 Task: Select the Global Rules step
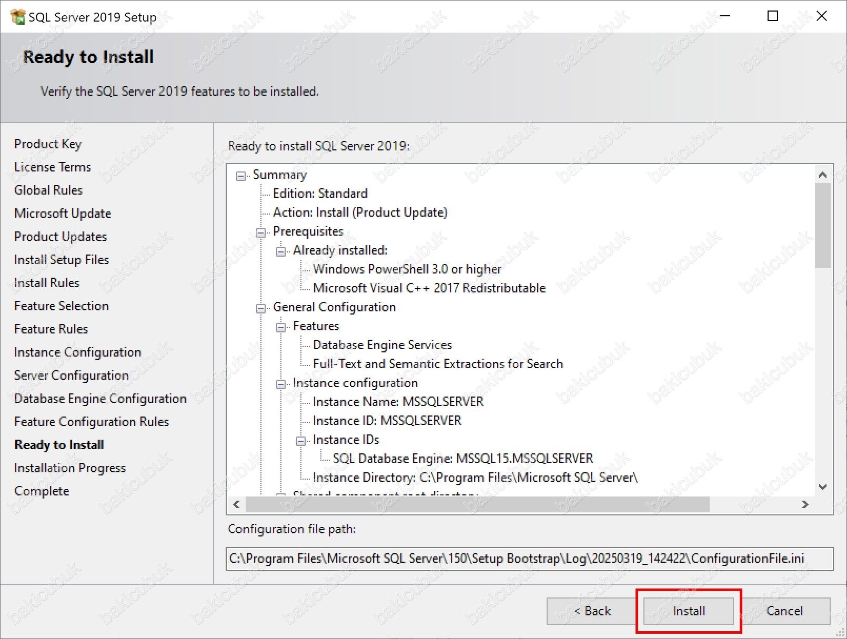tap(48, 190)
